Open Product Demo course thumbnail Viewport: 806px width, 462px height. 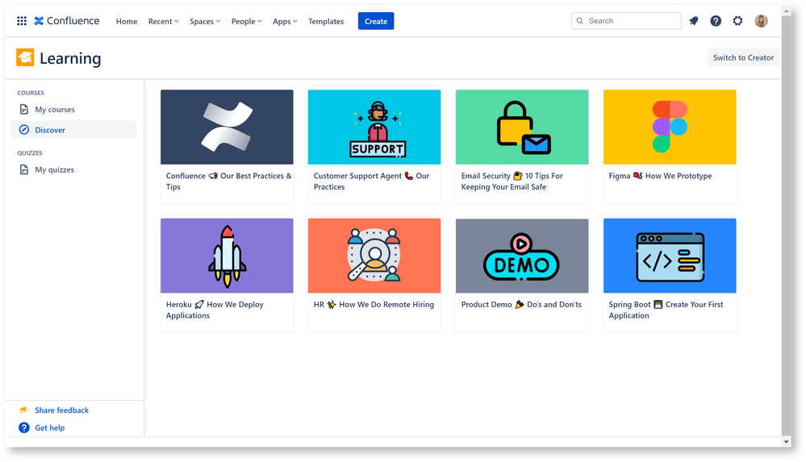point(522,256)
